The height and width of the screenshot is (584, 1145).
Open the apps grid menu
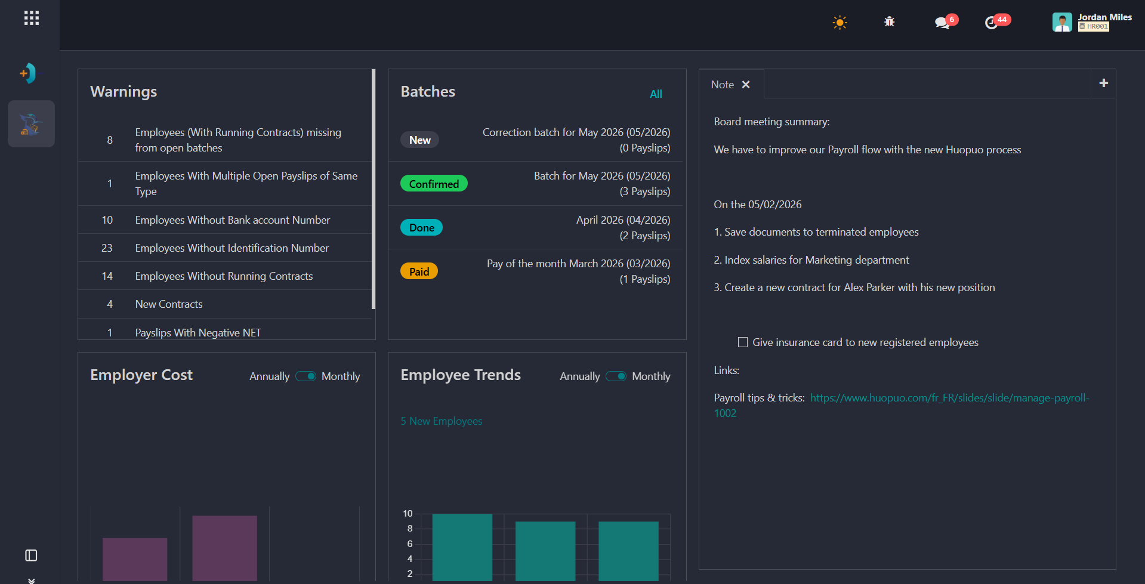click(x=32, y=18)
